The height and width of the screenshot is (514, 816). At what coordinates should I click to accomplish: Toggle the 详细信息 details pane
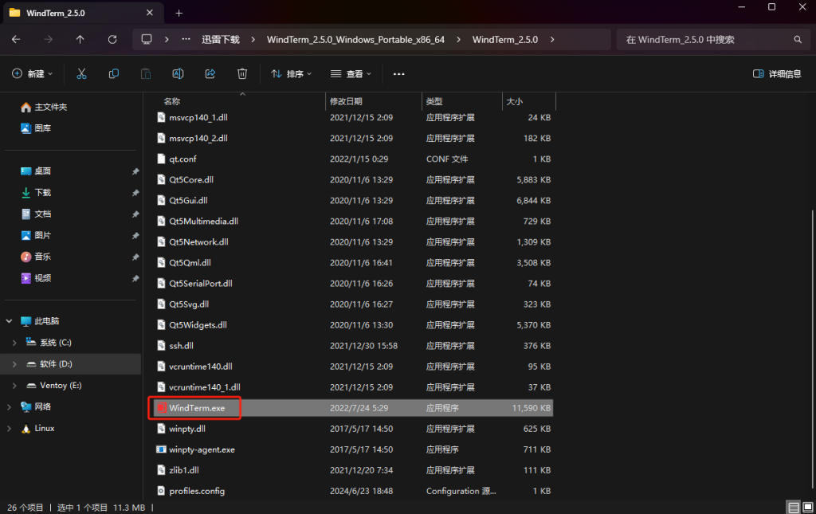tap(777, 73)
